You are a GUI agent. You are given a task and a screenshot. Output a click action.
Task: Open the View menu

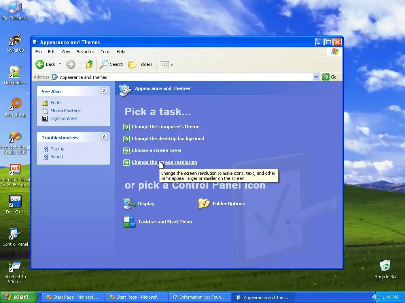pyautogui.click(x=66, y=52)
